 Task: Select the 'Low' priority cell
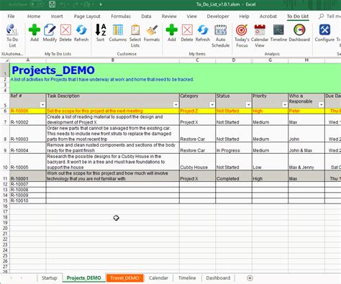tap(270, 162)
